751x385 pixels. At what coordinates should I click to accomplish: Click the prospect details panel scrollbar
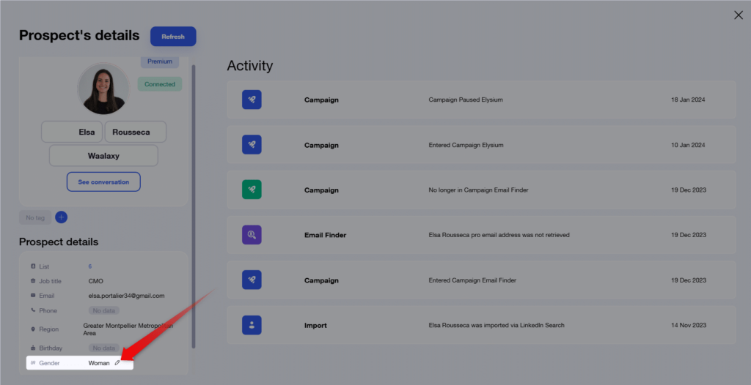click(194, 205)
